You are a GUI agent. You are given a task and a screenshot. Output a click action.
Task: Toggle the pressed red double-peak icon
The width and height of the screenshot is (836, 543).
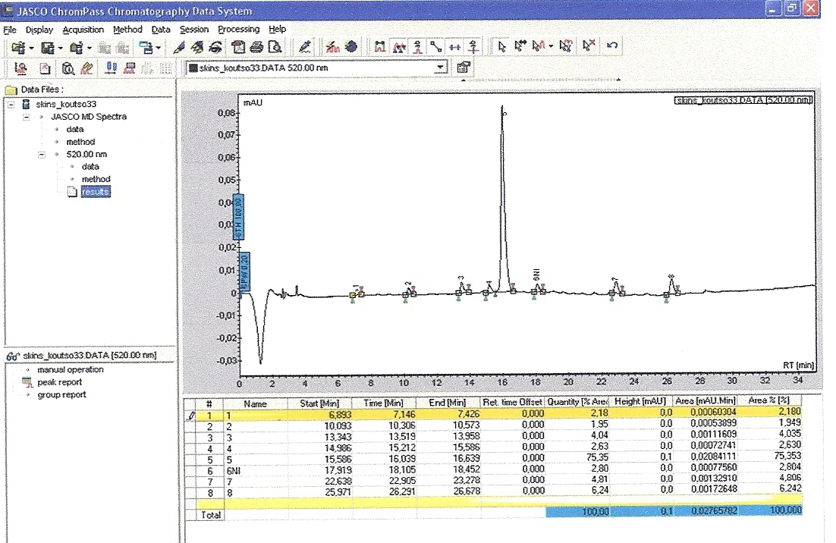click(399, 47)
